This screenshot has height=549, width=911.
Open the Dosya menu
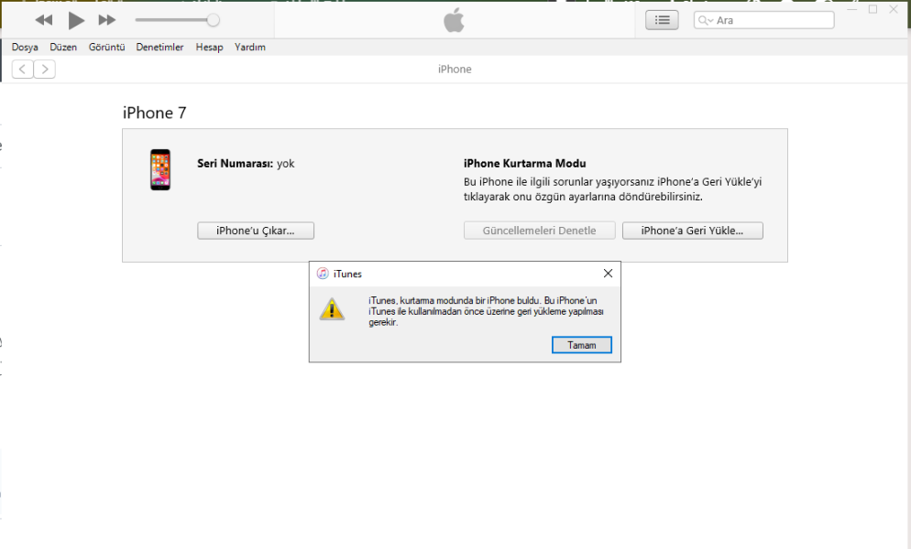25,48
